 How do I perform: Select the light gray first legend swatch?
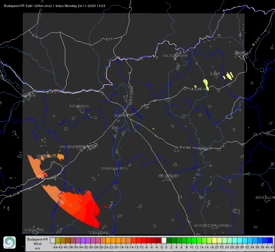tap(53, 240)
